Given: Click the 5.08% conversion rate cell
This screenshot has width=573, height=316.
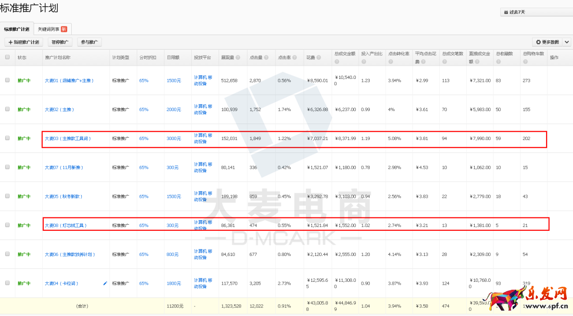Looking at the screenshot, I should [x=394, y=139].
